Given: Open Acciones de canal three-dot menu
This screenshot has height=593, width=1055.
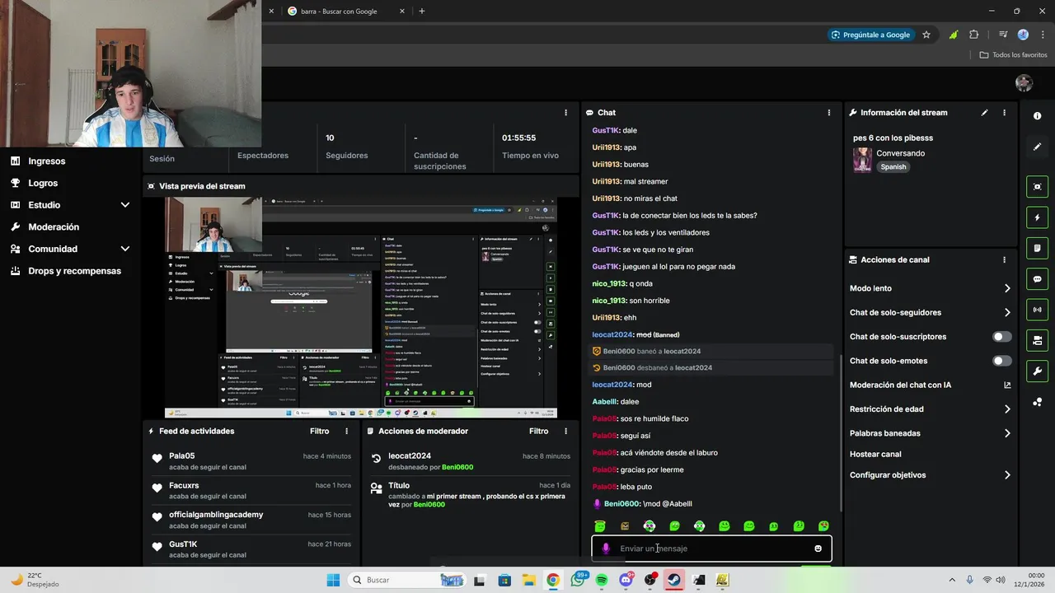Looking at the screenshot, I should 1004,259.
